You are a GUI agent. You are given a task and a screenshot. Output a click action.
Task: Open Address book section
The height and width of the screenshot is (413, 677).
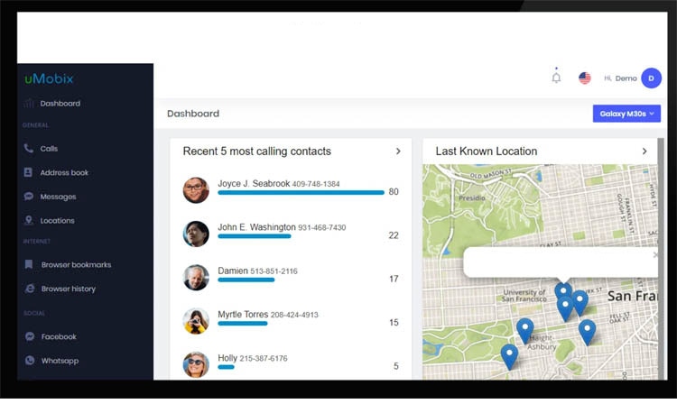(64, 172)
